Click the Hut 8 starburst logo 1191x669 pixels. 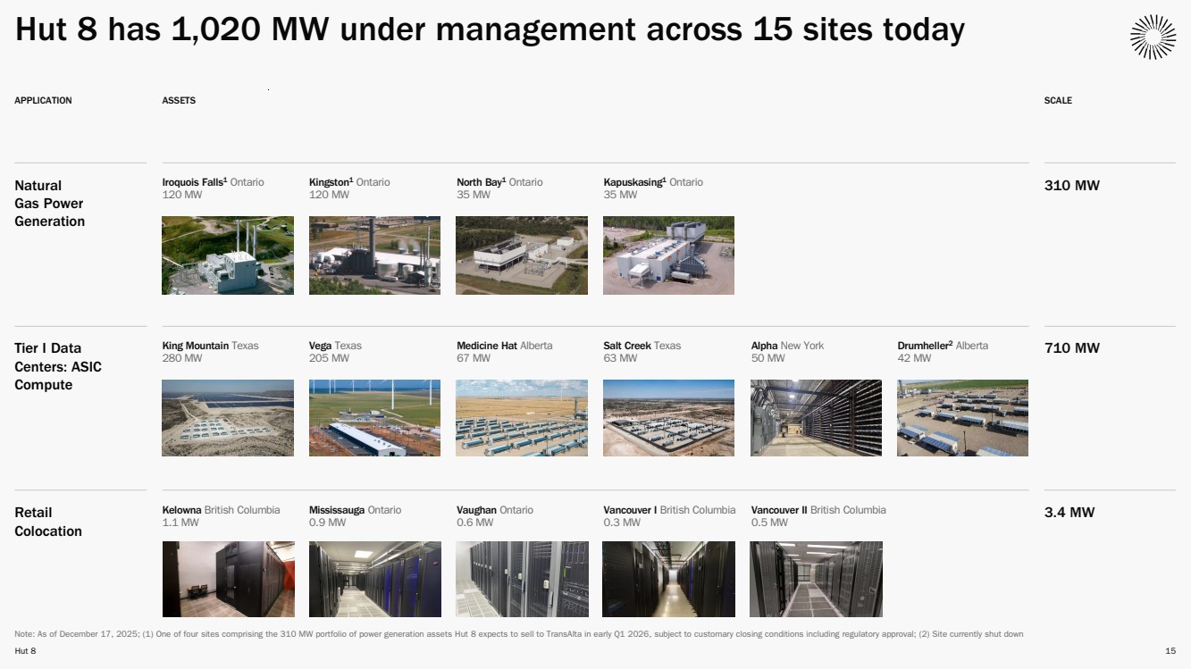(1153, 38)
